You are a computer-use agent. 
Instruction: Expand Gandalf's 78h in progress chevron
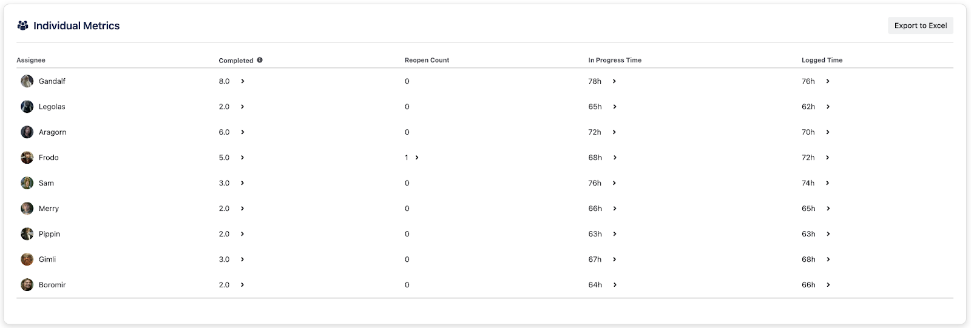point(614,81)
